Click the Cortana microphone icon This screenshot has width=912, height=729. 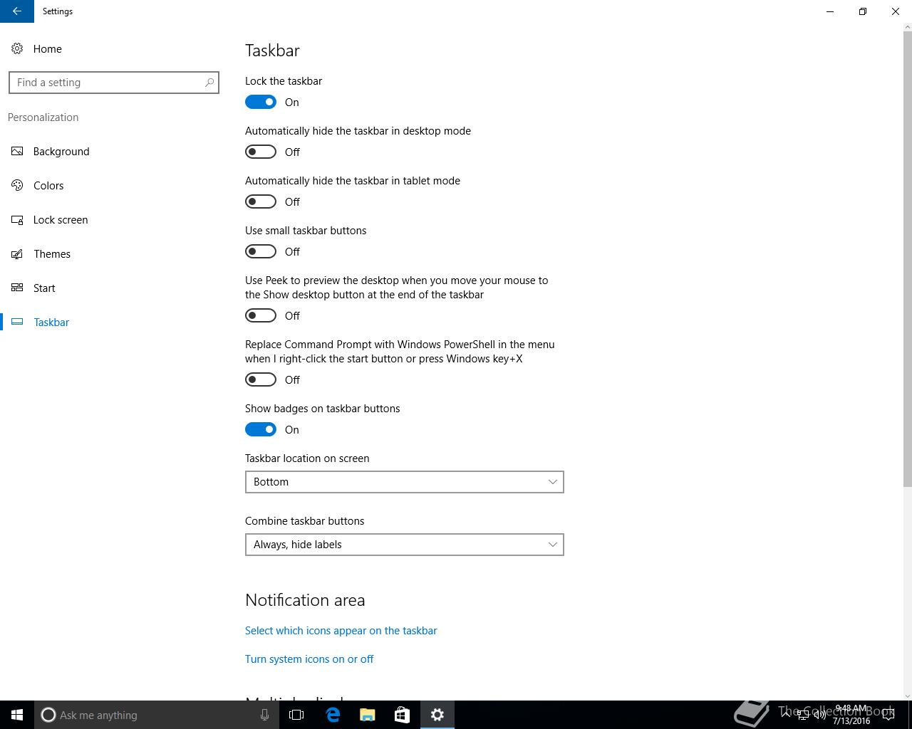click(264, 715)
